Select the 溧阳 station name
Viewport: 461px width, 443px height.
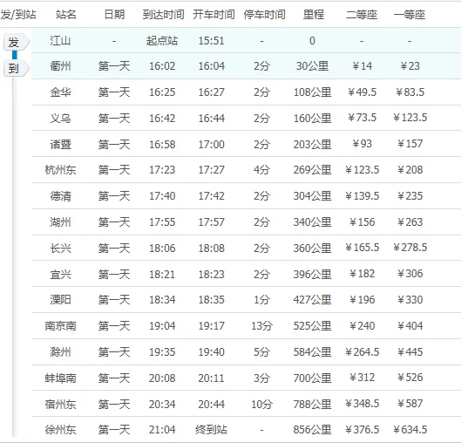pos(60,300)
